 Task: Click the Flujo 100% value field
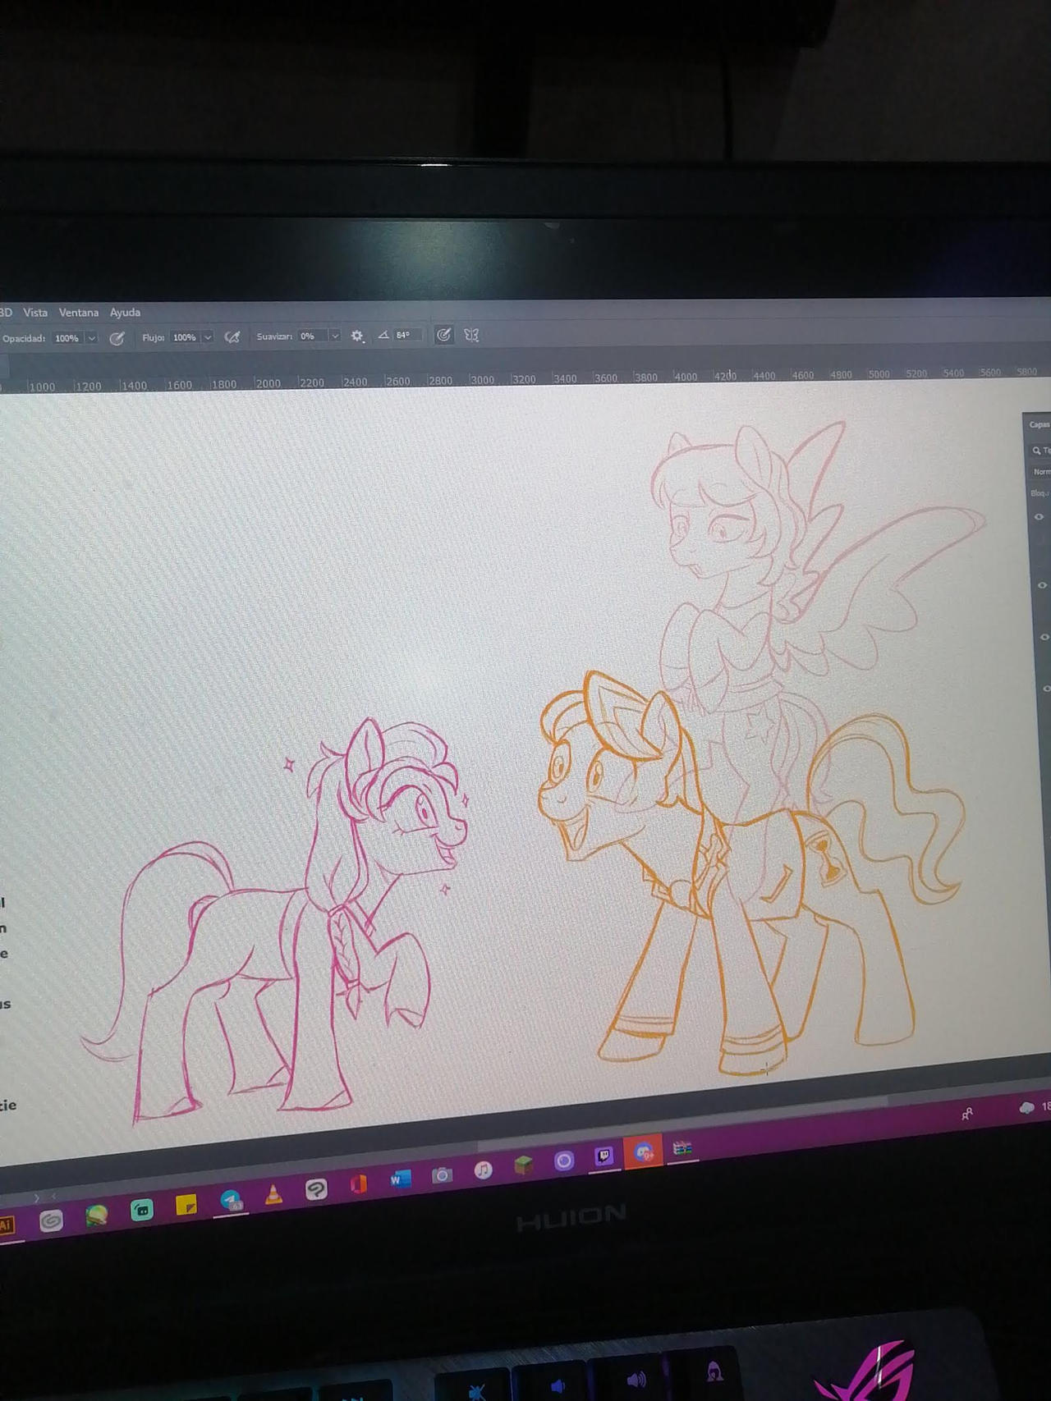pyautogui.click(x=184, y=337)
